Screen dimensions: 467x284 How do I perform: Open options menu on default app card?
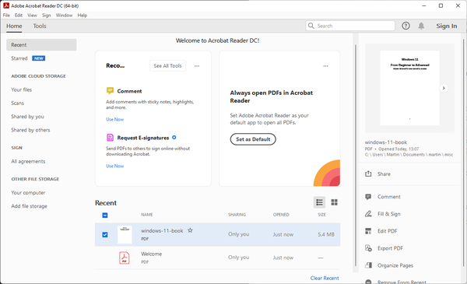[x=326, y=66]
